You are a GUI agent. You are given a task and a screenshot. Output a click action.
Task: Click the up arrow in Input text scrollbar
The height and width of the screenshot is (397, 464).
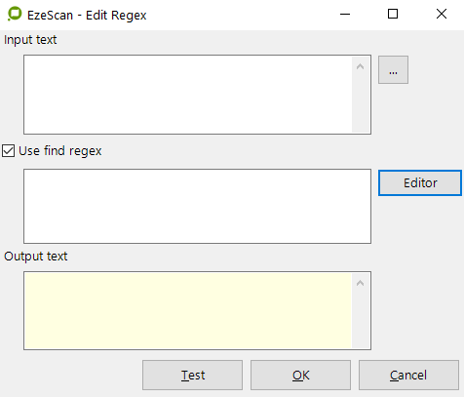pos(360,66)
